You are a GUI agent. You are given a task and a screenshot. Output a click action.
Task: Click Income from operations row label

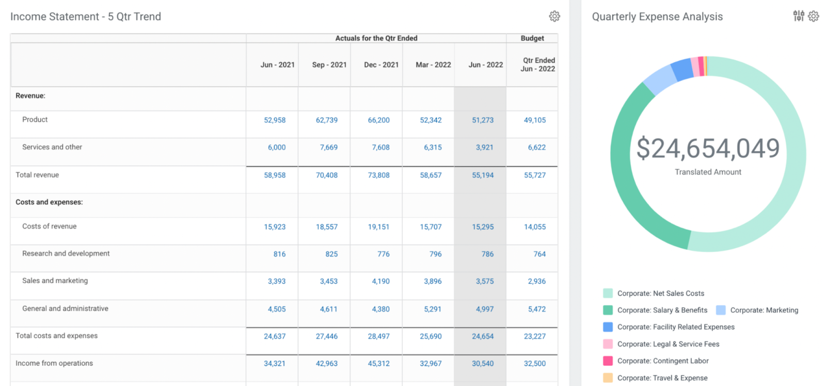tap(54, 363)
